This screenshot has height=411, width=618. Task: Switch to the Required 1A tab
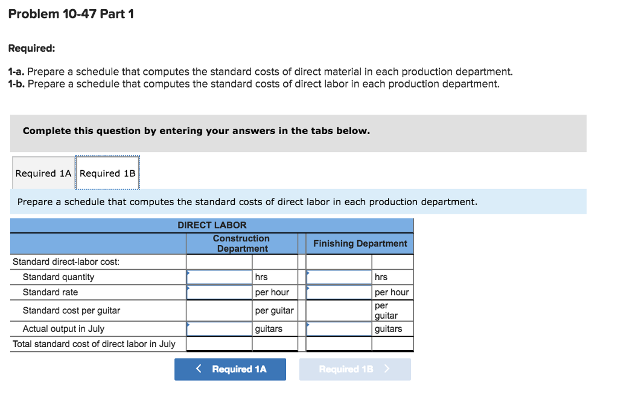coord(43,173)
